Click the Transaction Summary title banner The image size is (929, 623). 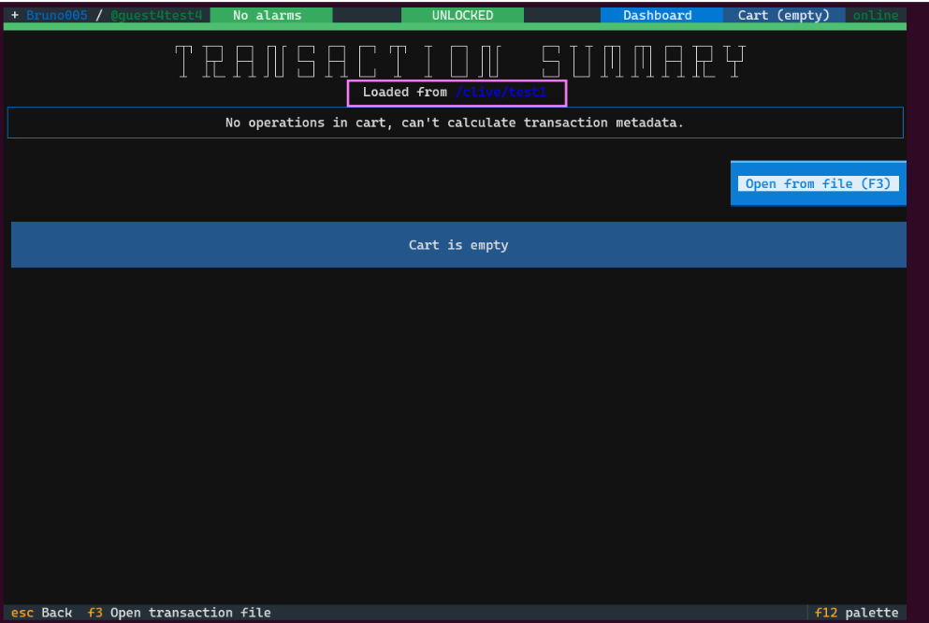point(460,62)
